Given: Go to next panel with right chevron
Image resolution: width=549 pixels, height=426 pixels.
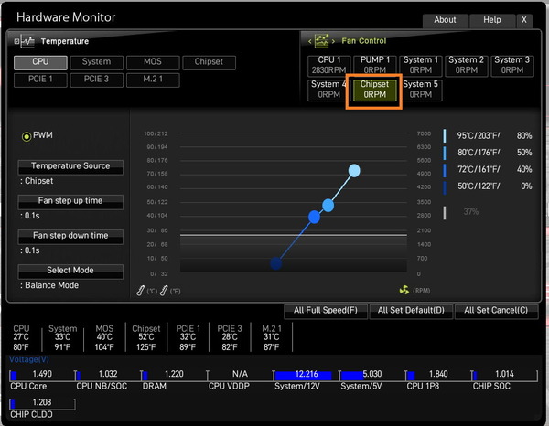Looking at the screenshot, I should [x=333, y=41].
